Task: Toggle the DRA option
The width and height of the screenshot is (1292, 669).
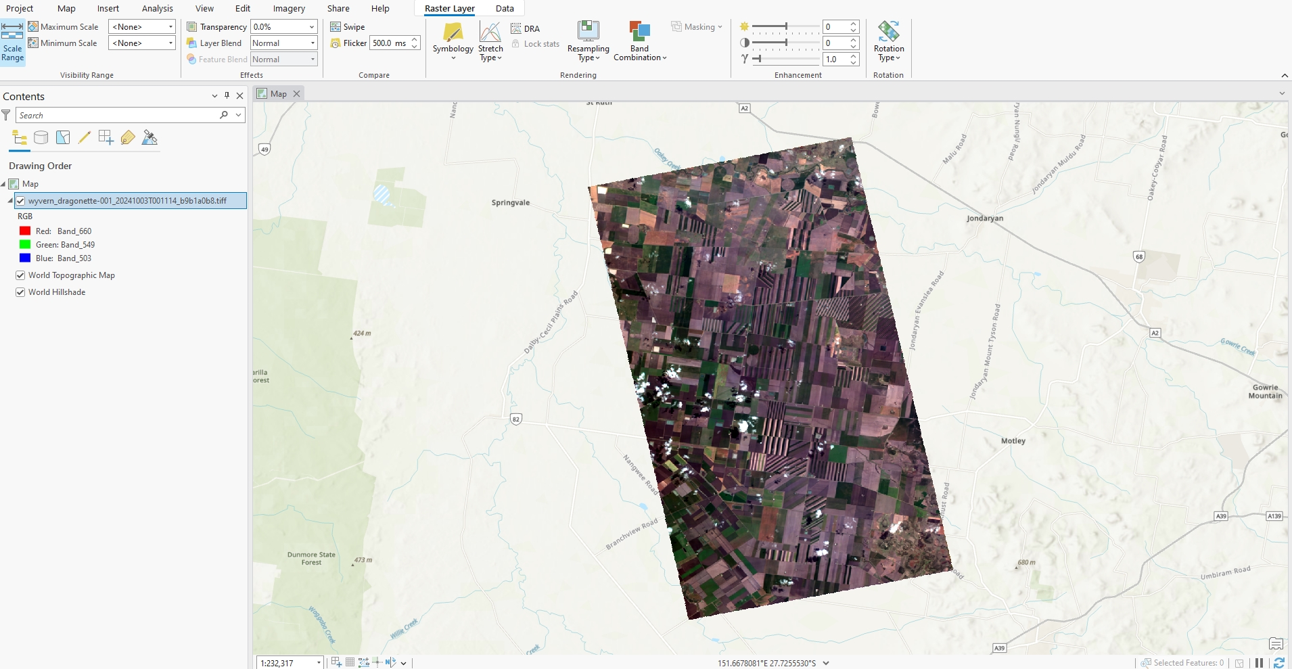Action: pyautogui.click(x=525, y=28)
